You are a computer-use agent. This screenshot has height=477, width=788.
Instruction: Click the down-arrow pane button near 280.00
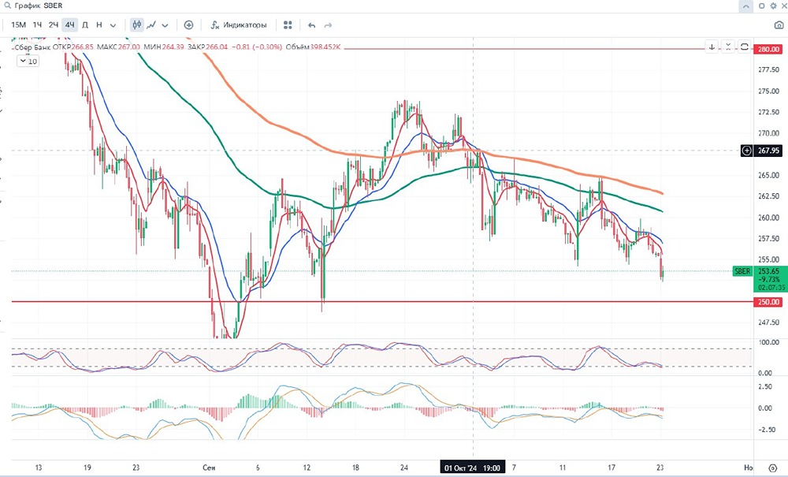tap(712, 47)
